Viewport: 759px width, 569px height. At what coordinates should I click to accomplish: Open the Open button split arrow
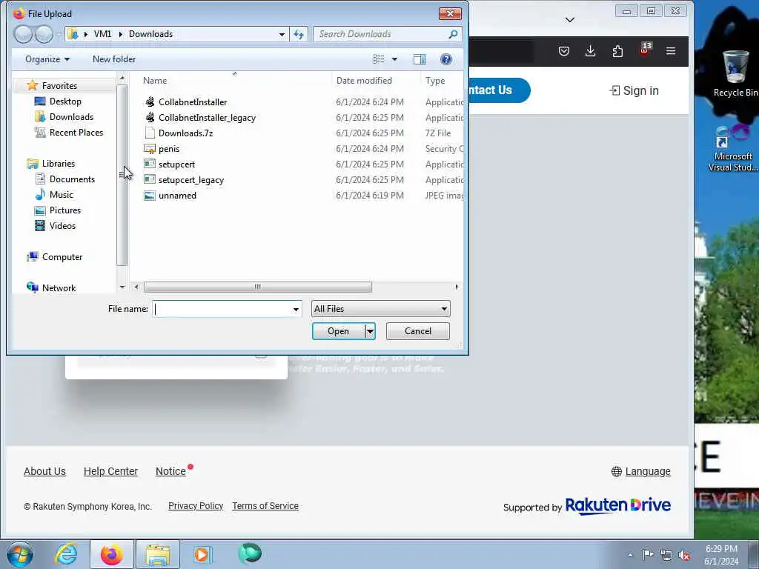[370, 331]
